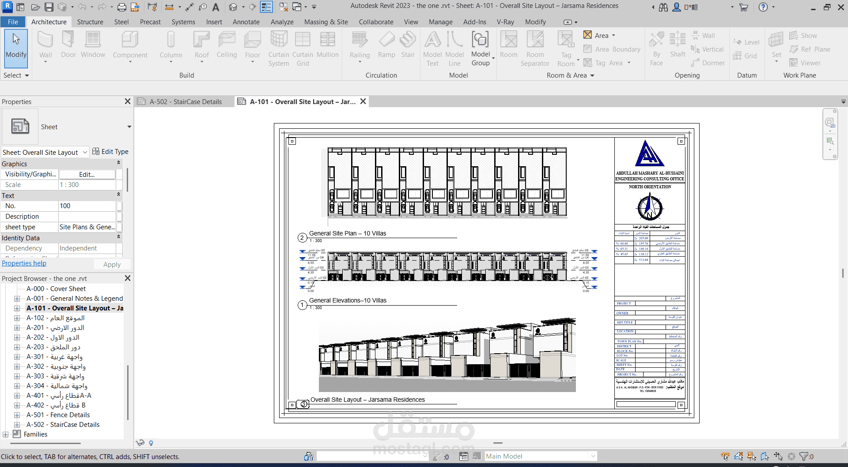This screenshot has width=848, height=467.
Task: Open the File menu
Action: 13,22
